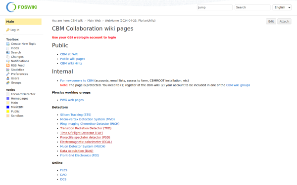The height and width of the screenshot is (185, 297).
Task: Open Projectile spectator detector (PSD) link
Action: tap(85, 138)
